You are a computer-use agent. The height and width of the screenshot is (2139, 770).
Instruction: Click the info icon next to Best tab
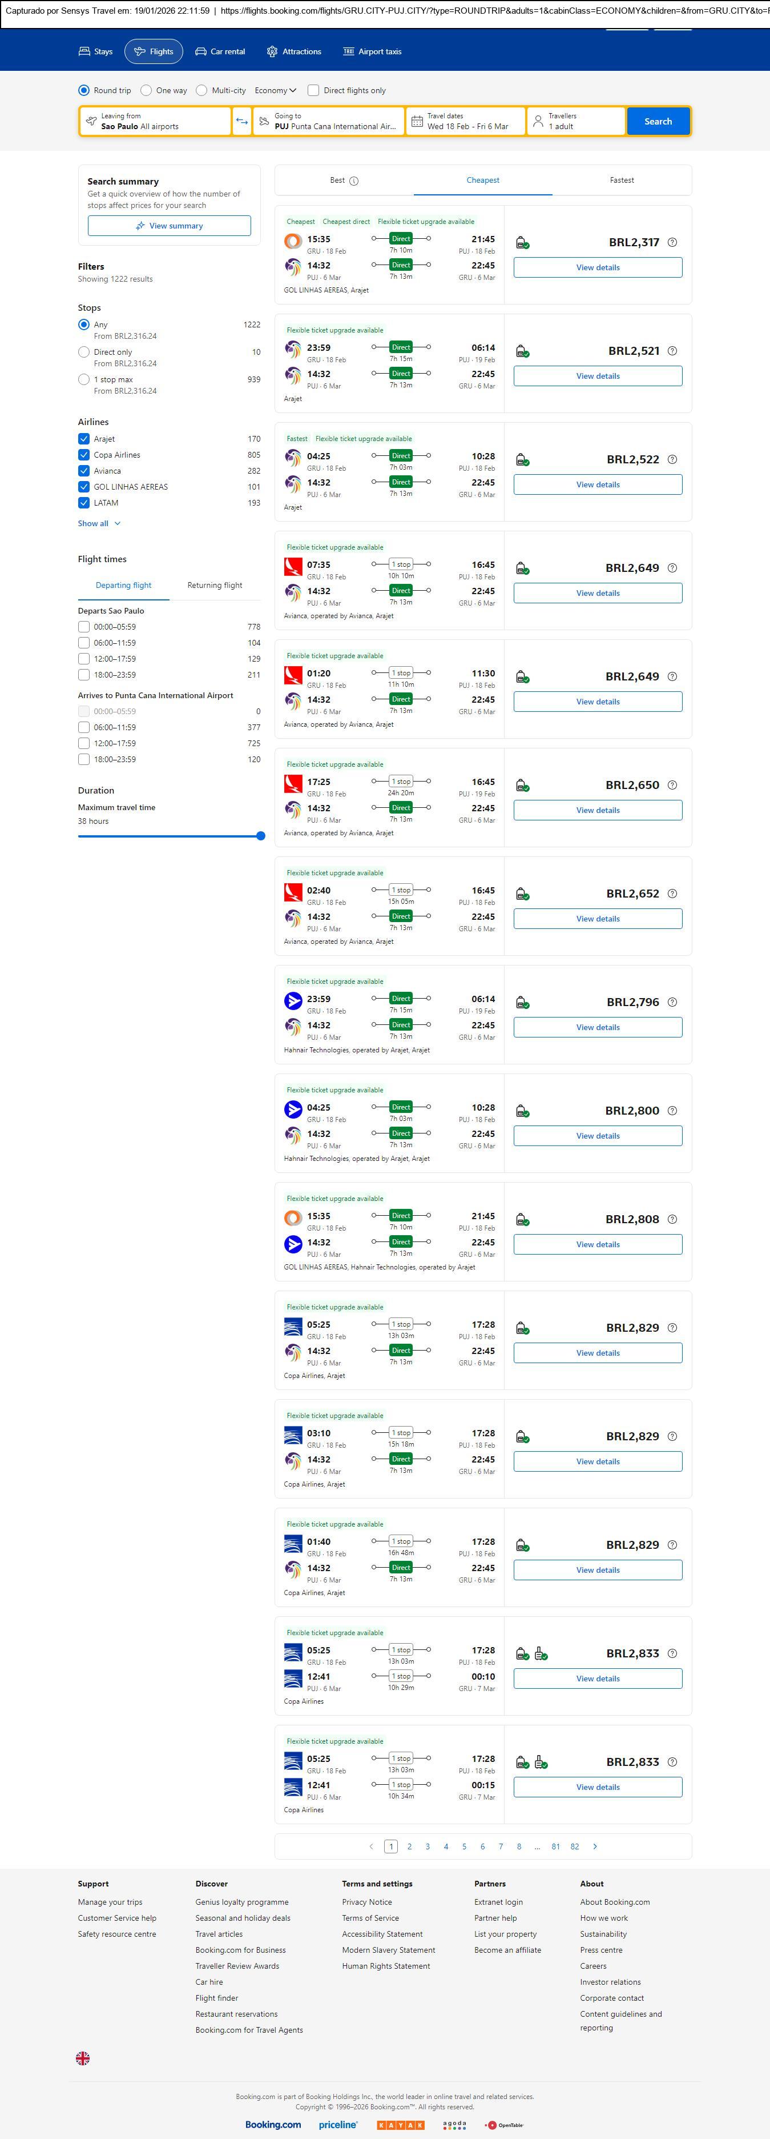[x=354, y=181]
